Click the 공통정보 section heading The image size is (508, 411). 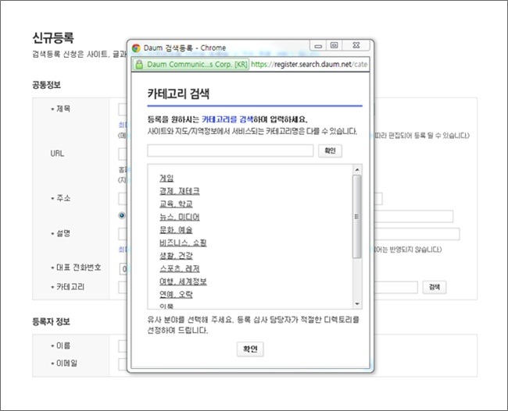(x=46, y=85)
